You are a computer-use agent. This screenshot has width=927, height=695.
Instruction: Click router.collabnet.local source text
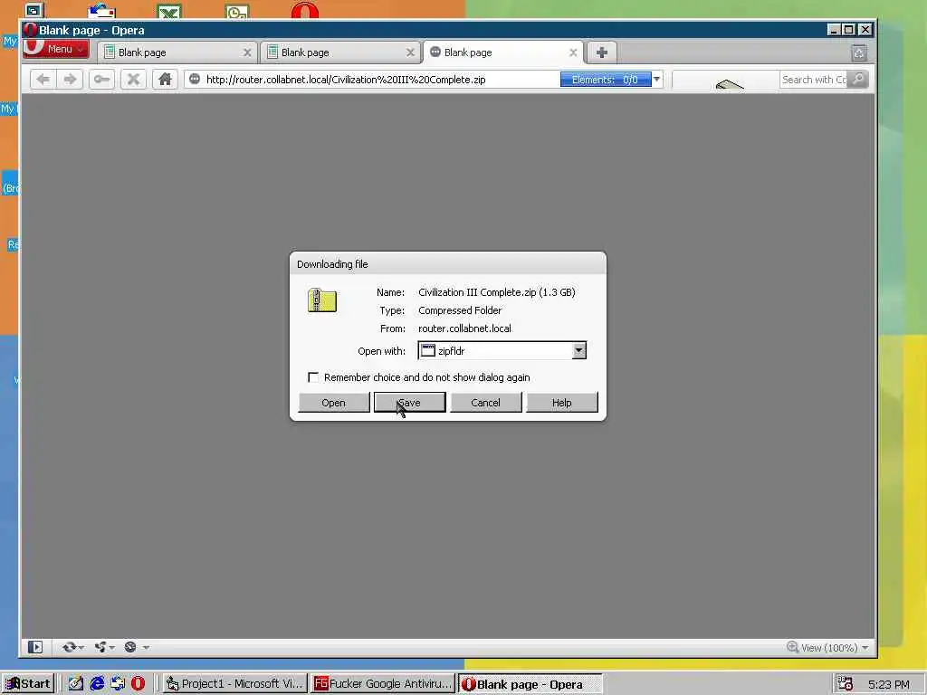tap(464, 328)
